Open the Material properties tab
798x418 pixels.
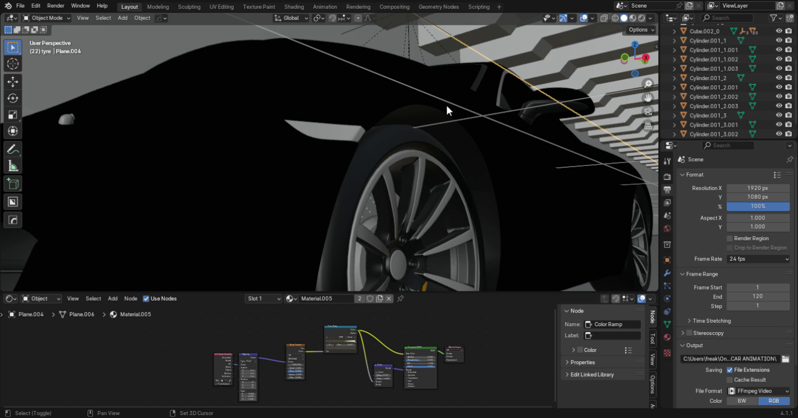tap(667, 337)
